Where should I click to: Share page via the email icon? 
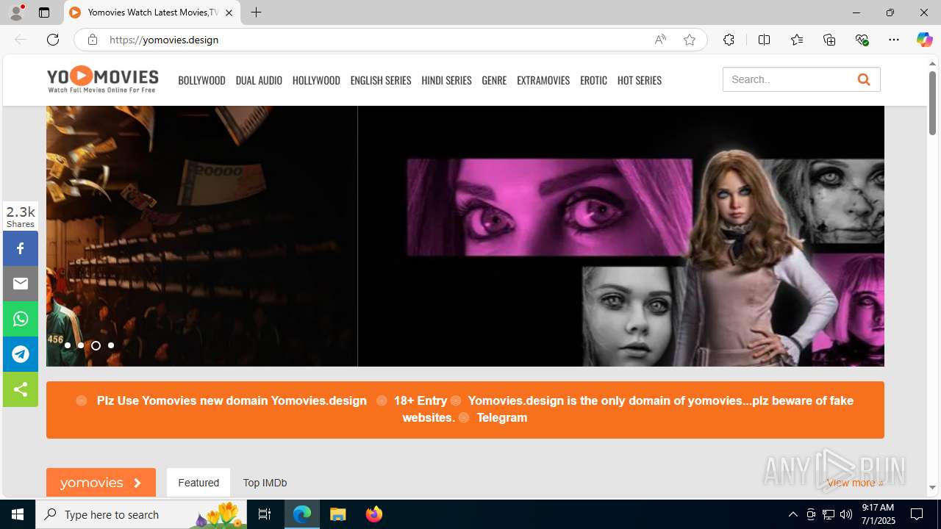click(21, 284)
